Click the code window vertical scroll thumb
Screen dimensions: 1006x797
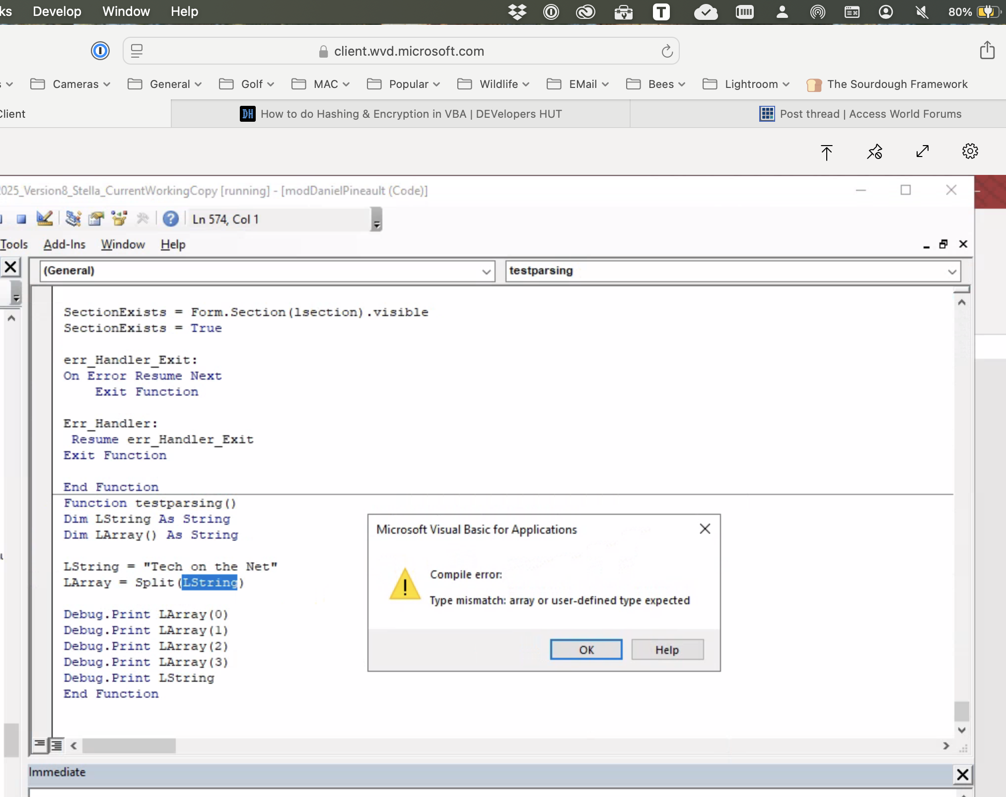click(x=961, y=711)
